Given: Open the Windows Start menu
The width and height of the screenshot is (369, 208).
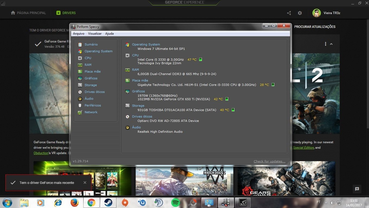Looking at the screenshot, I should [7, 202].
